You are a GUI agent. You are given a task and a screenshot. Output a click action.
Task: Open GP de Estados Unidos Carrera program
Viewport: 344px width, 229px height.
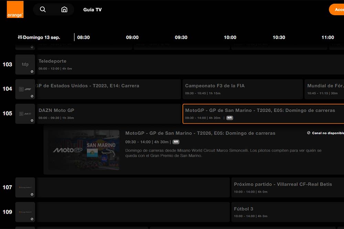[x=109, y=89]
